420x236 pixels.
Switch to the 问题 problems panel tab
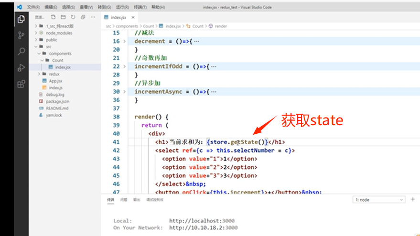(x=124, y=200)
